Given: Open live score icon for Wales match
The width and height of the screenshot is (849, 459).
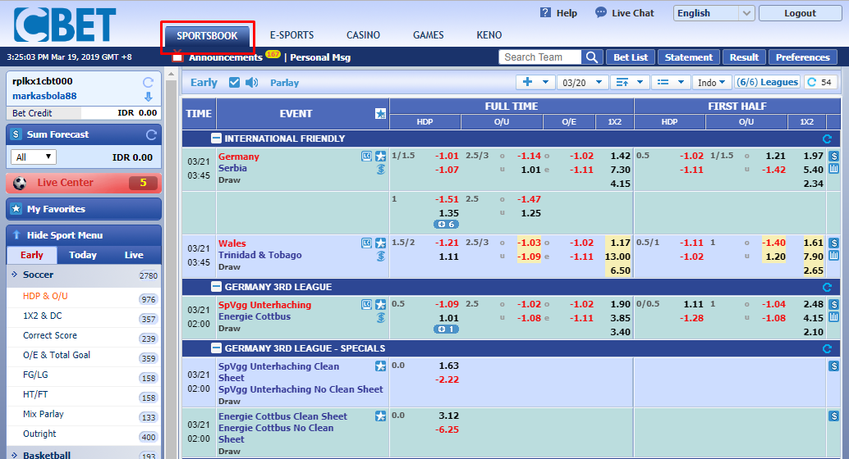Looking at the screenshot, I should (x=366, y=243).
